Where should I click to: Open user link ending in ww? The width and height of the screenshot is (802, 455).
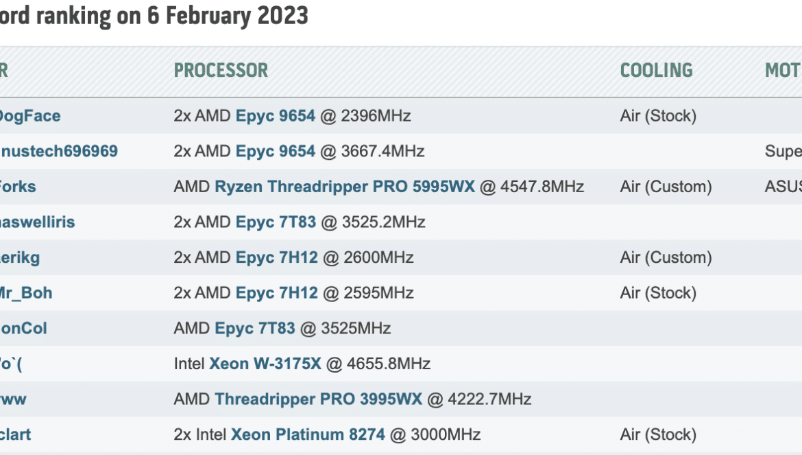13,399
